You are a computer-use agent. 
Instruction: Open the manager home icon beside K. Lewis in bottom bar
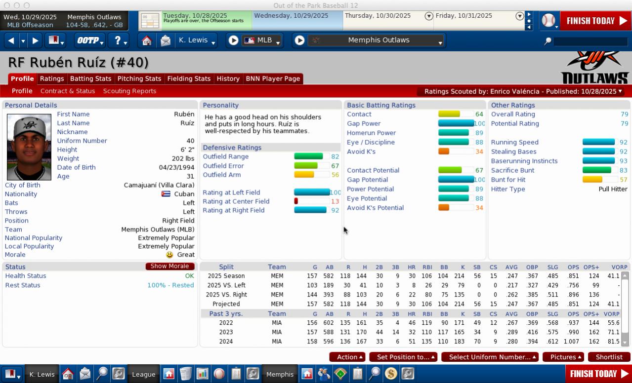coord(68,374)
